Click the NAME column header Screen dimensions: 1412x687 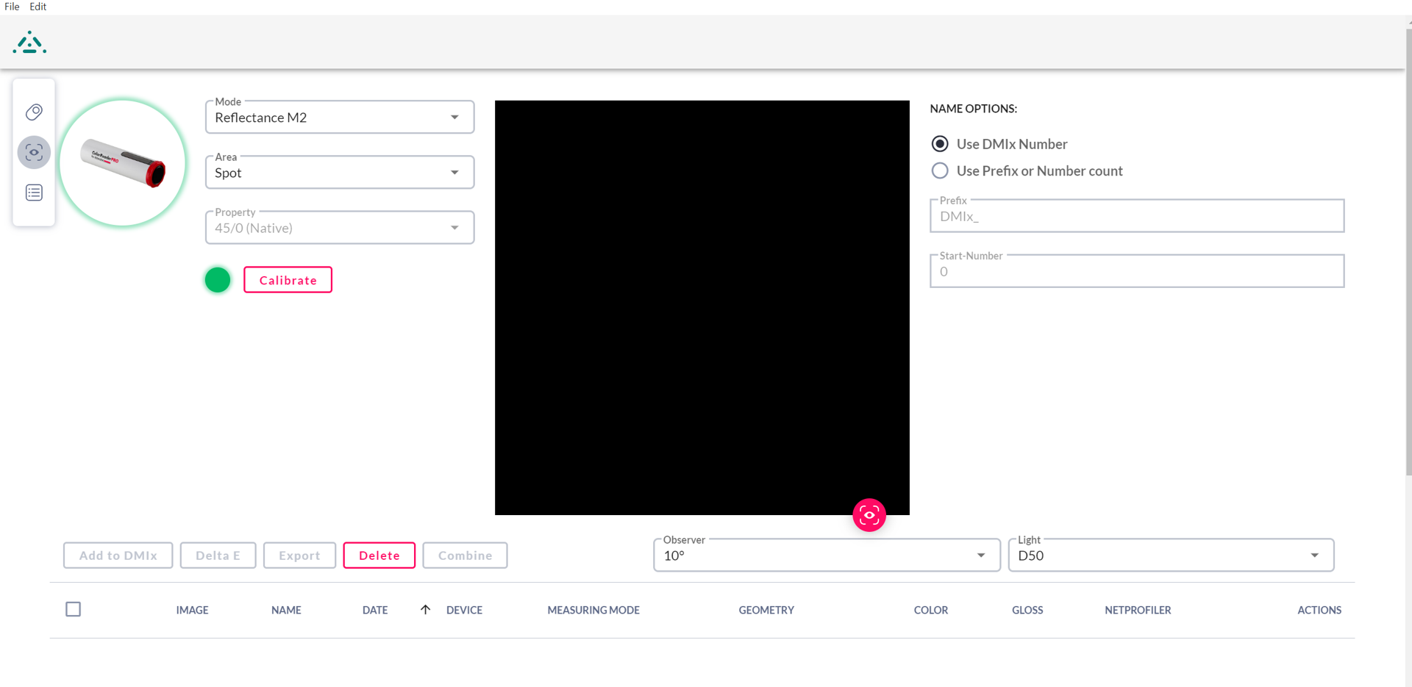pos(286,610)
